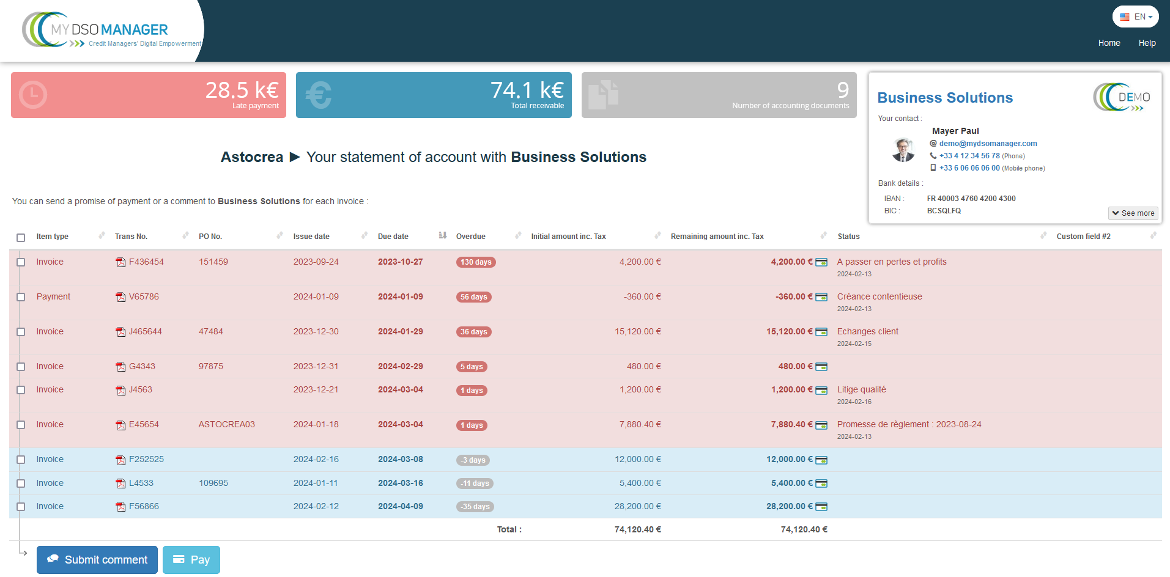Screen dimensions: 1170x577
Task: Open PDF icon for payment V65786
Action: pyautogui.click(x=120, y=297)
